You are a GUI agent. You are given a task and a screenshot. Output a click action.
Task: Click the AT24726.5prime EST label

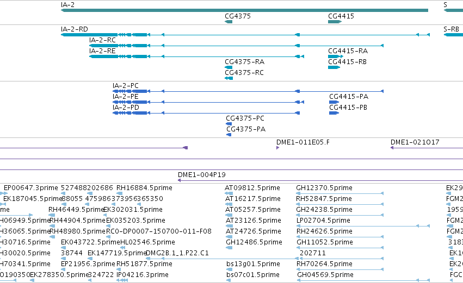254,232
